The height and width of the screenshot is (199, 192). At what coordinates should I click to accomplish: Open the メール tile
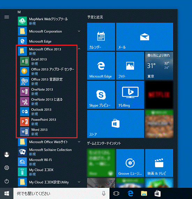point(145,37)
